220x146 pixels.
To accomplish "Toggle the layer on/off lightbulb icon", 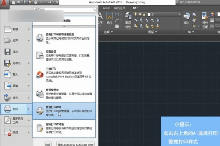I will [x=136, y=14].
